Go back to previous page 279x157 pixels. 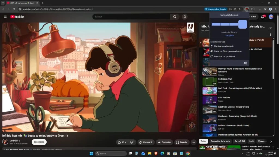pyautogui.click(x=3, y=9)
